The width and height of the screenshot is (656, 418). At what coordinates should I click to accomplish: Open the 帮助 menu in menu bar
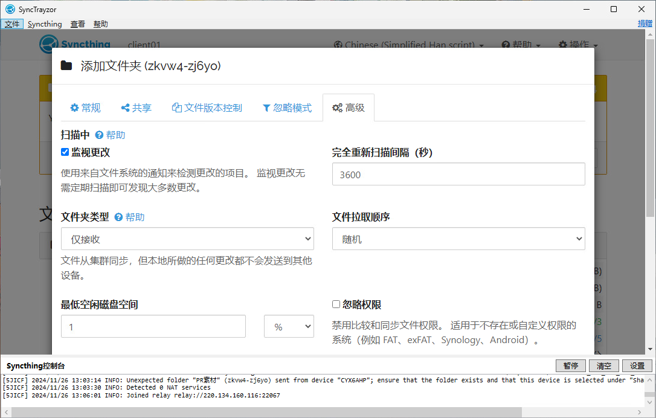(x=100, y=24)
